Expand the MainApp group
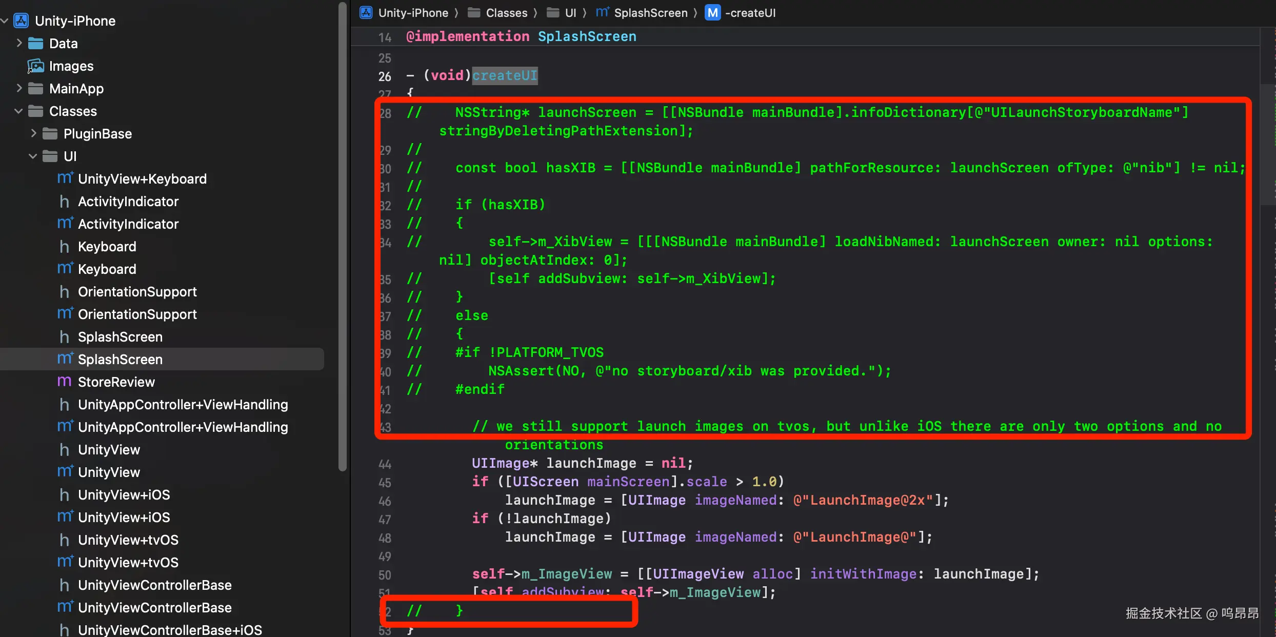Screen dimensions: 1276x637 19,88
